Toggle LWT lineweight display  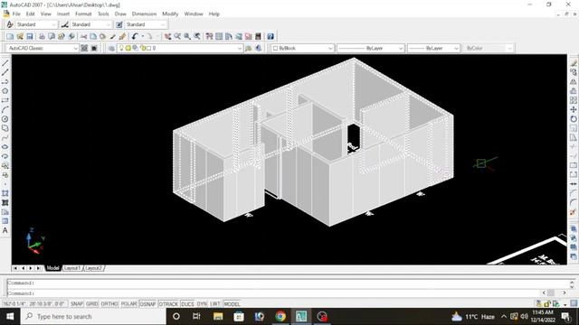(x=215, y=304)
